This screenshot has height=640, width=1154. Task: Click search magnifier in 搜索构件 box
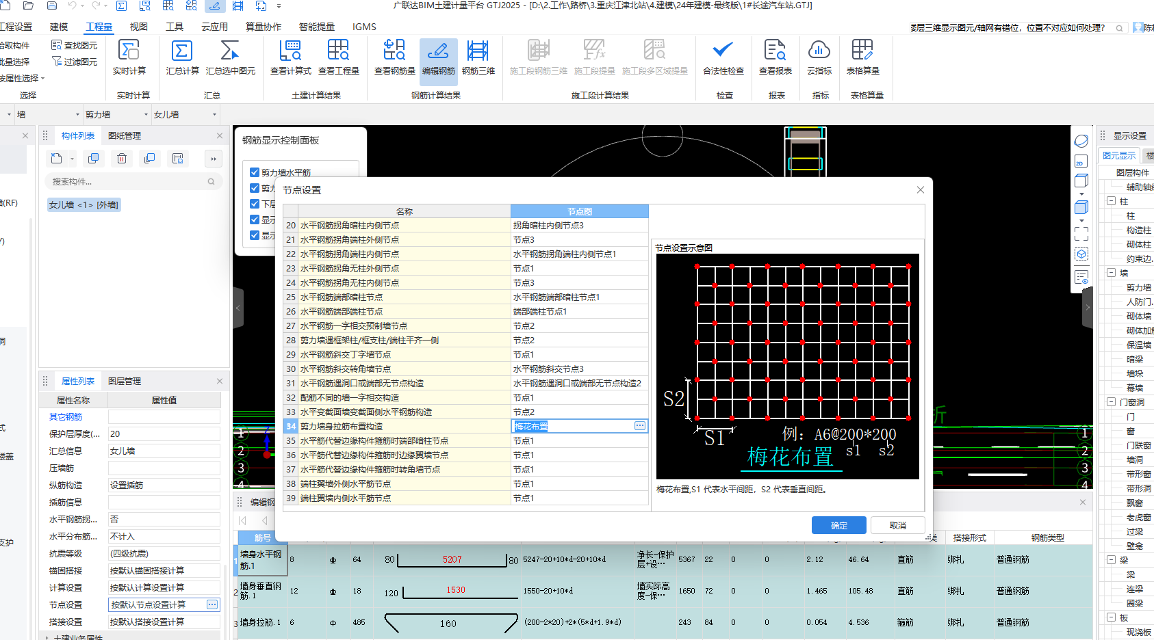pos(211,182)
